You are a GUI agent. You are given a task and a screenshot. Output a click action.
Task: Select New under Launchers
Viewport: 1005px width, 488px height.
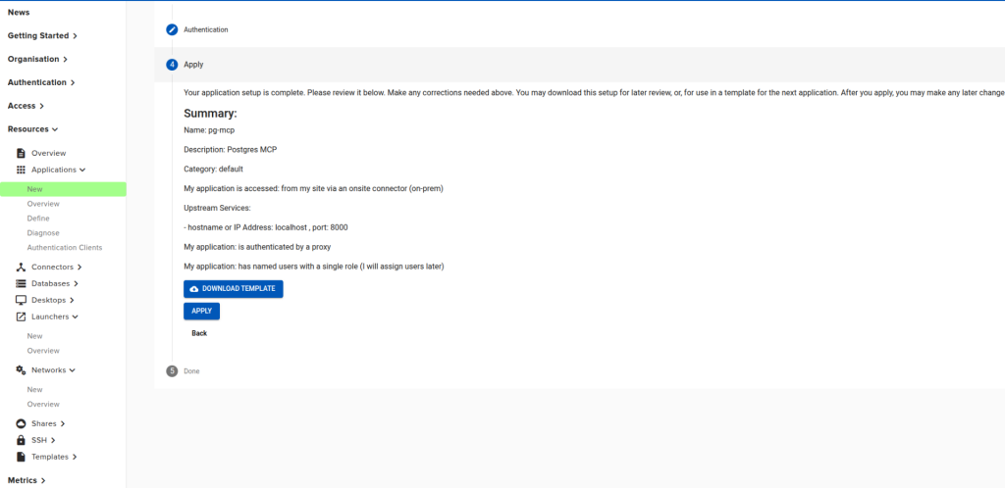tap(34, 336)
